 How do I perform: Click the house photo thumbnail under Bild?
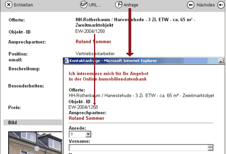pyautogui.click(x=35, y=143)
